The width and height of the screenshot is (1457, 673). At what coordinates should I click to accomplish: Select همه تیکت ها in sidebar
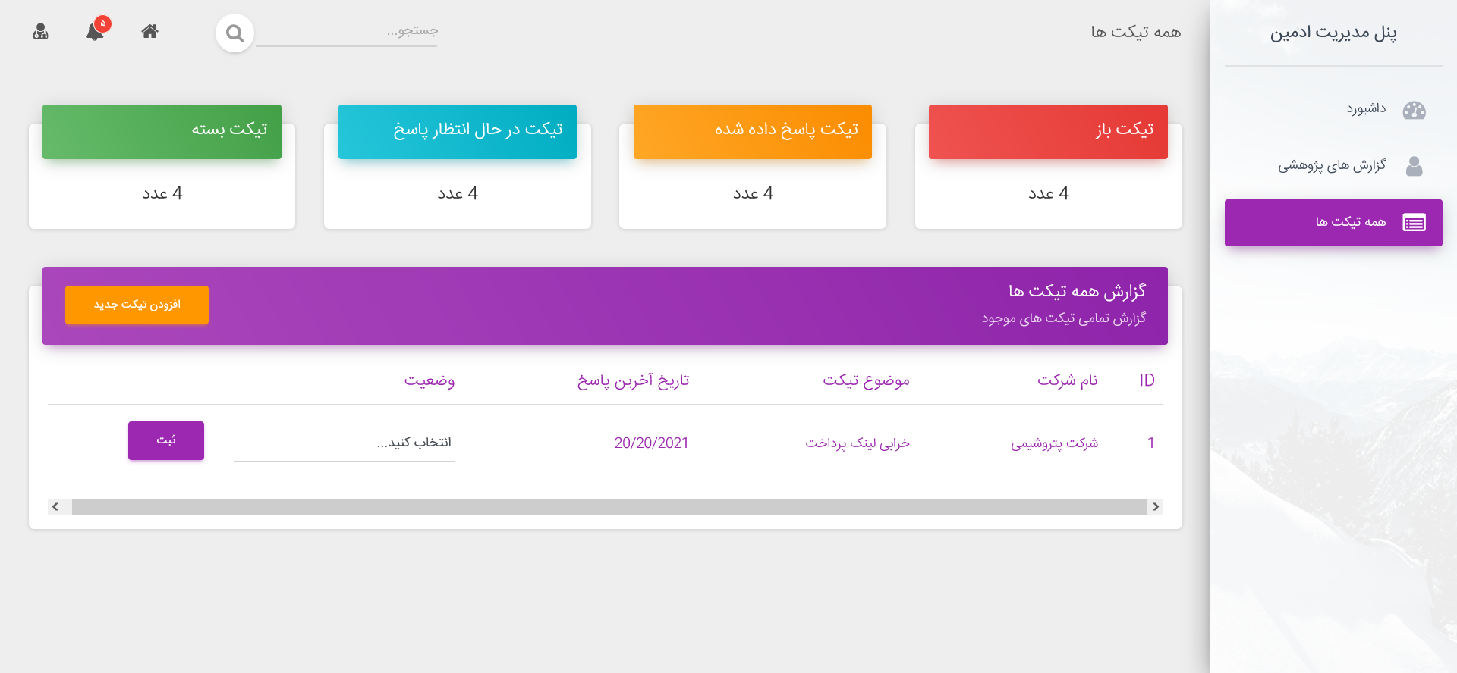coord(1333,223)
